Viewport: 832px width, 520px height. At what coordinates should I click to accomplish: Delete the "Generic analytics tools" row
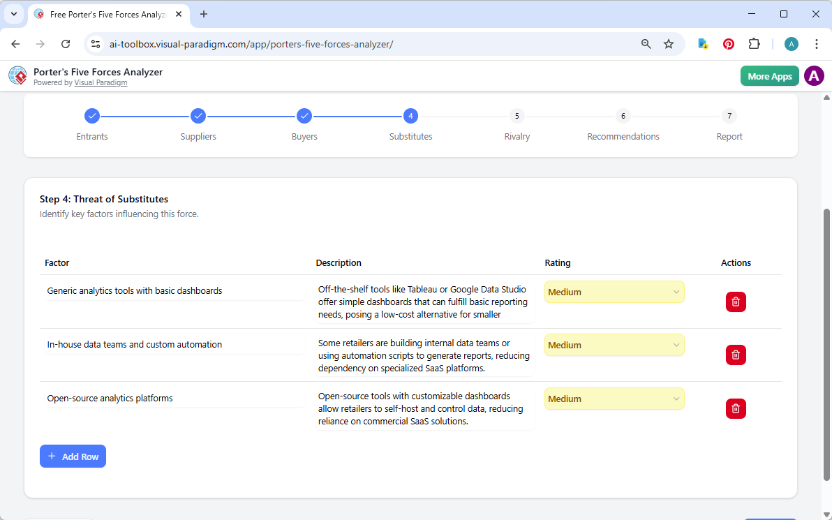736,302
